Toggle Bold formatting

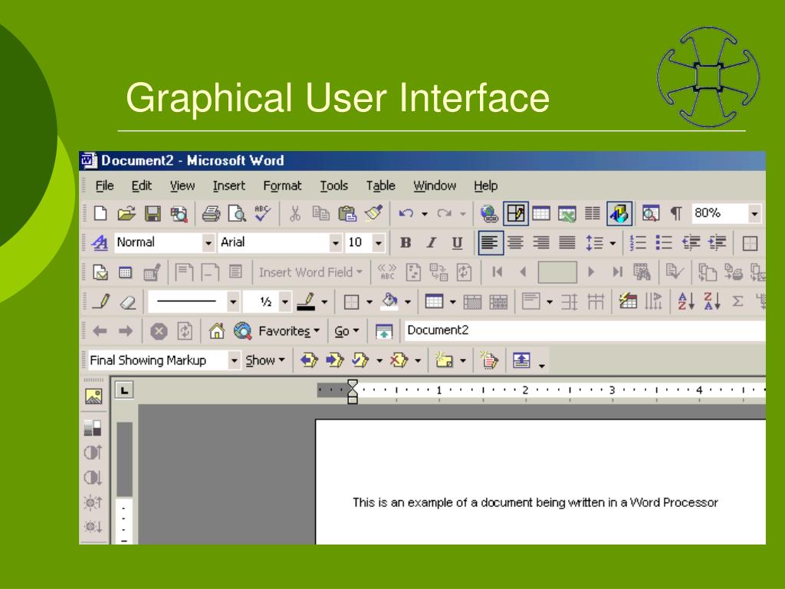point(406,243)
